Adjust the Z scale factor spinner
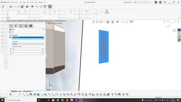 pyautogui.click(x=43, y=54)
